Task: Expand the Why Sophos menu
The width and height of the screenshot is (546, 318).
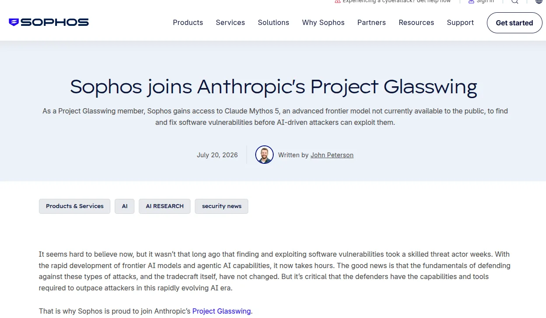Action: pos(323,22)
